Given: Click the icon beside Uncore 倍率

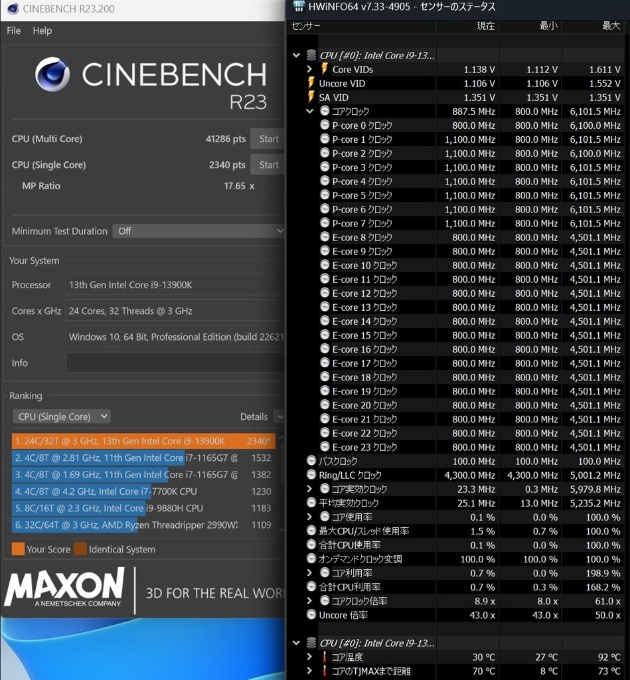Looking at the screenshot, I should pyautogui.click(x=311, y=614).
